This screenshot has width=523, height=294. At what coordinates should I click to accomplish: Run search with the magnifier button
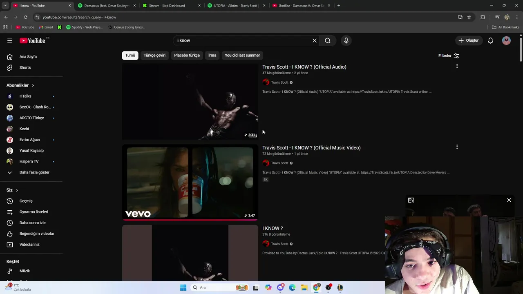[x=328, y=40]
